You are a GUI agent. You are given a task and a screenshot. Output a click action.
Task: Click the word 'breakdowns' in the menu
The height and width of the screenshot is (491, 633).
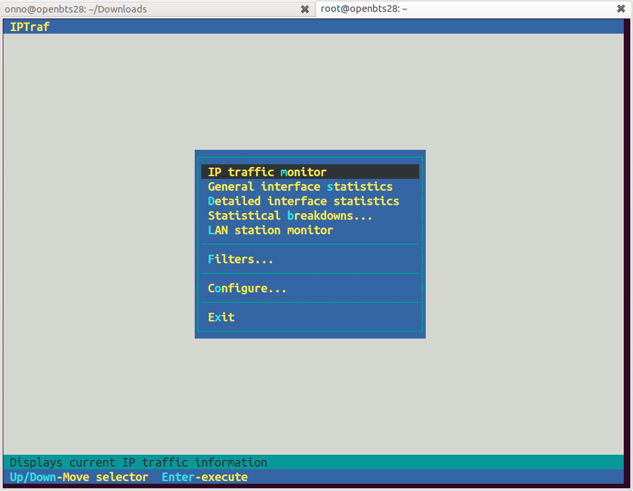coord(320,216)
